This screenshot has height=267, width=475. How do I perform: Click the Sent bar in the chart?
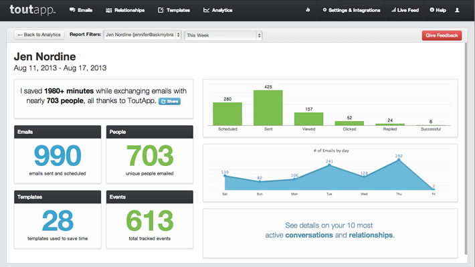(268, 108)
